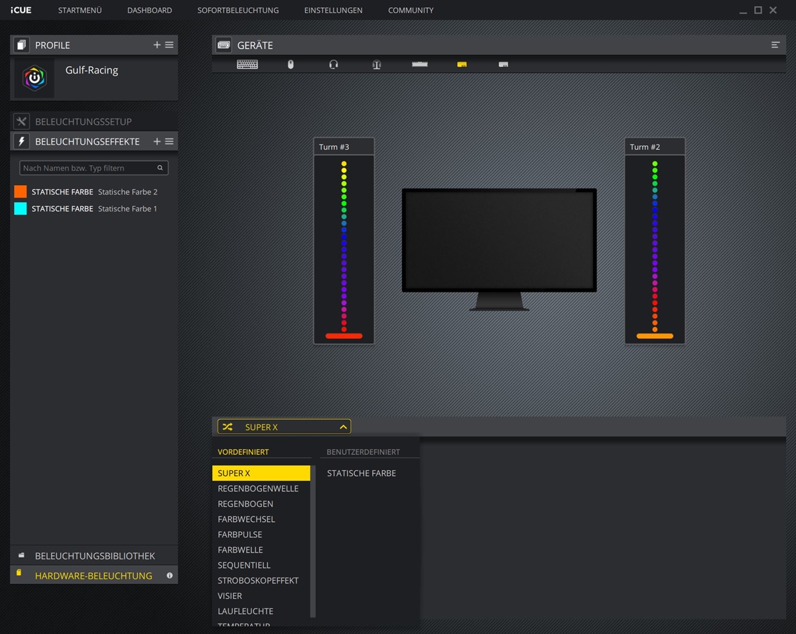The width and height of the screenshot is (796, 634).
Task: Select the keyboard device icon
Action: 247,64
